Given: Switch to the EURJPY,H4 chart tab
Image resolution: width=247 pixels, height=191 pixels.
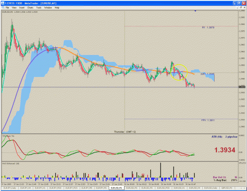Looking at the screenshot, I should (25, 188).
